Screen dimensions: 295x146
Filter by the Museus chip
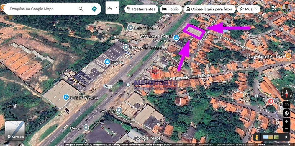click(246, 9)
